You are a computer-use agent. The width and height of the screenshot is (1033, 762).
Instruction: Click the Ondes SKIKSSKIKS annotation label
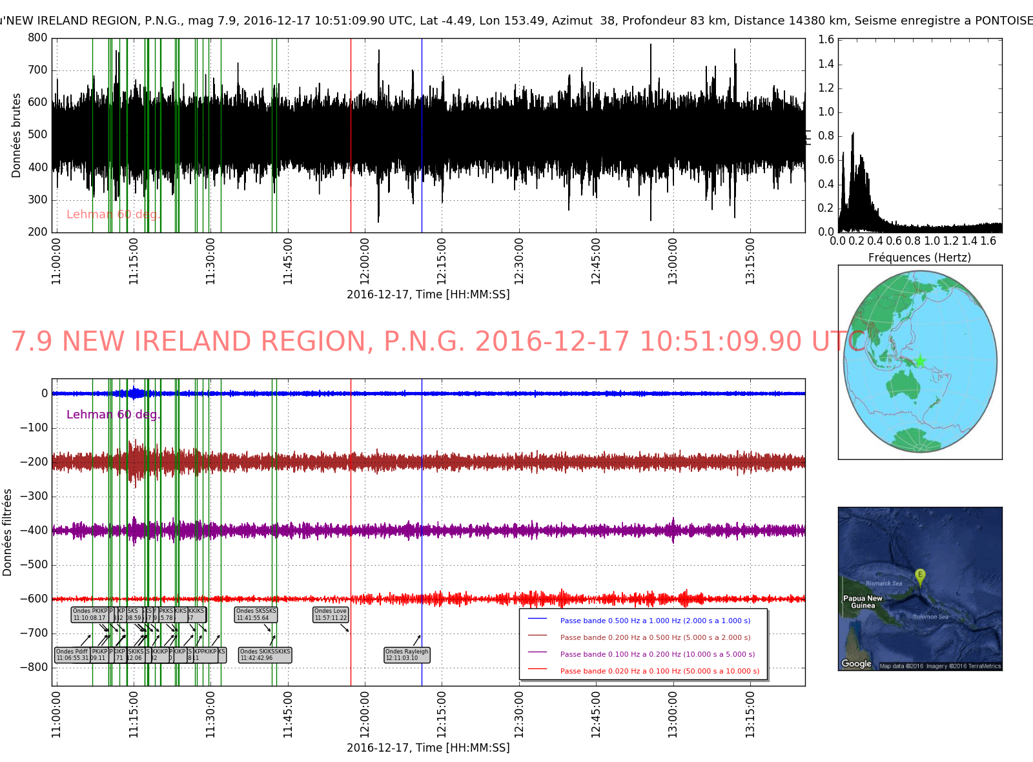click(x=265, y=655)
